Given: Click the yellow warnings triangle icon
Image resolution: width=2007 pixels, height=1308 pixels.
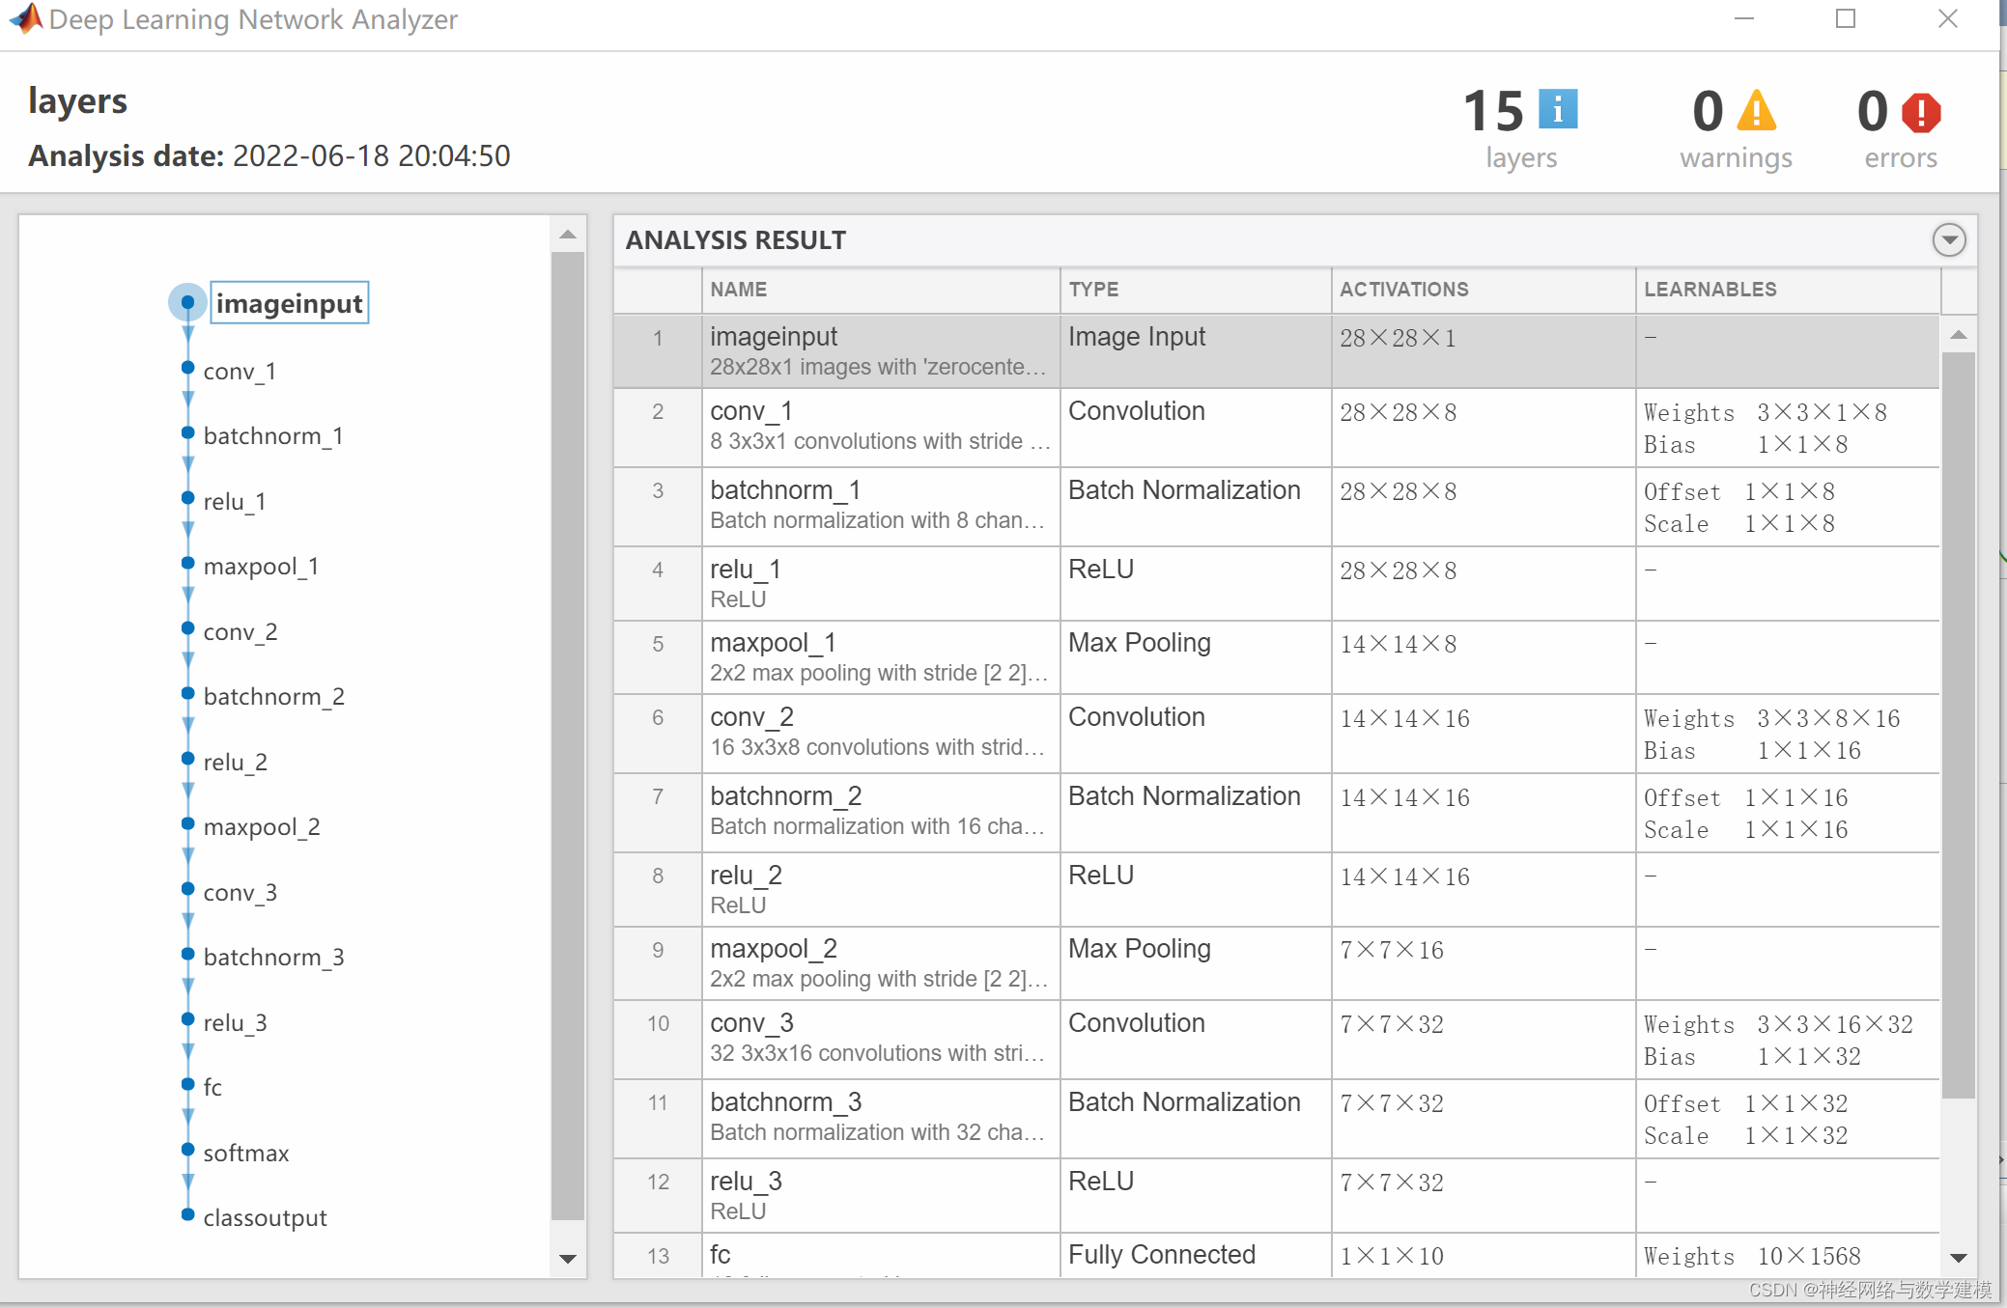Looking at the screenshot, I should coord(1755,111).
